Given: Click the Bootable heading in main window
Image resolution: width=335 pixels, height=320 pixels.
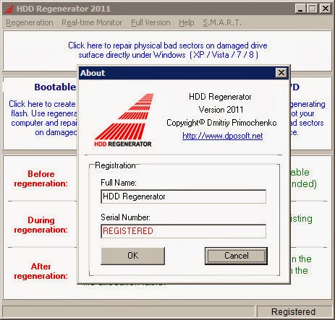Looking at the screenshot, I should tap(55, 87).
